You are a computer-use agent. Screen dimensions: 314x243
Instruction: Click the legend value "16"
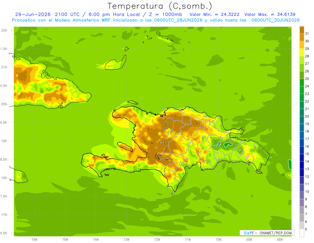[x=307, y=146]
